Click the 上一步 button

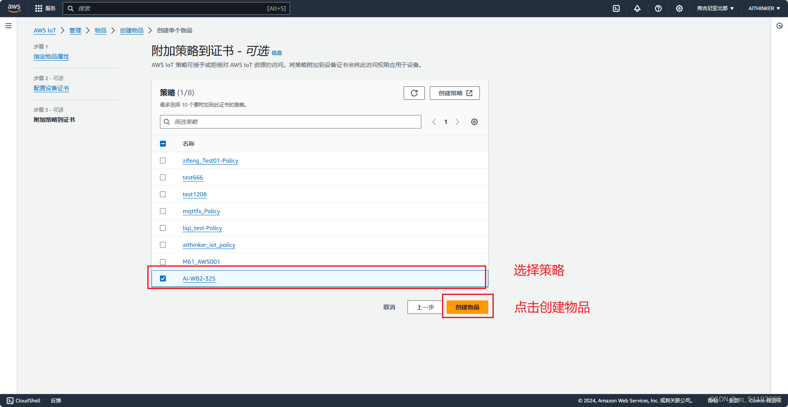(x=425, y=307)
